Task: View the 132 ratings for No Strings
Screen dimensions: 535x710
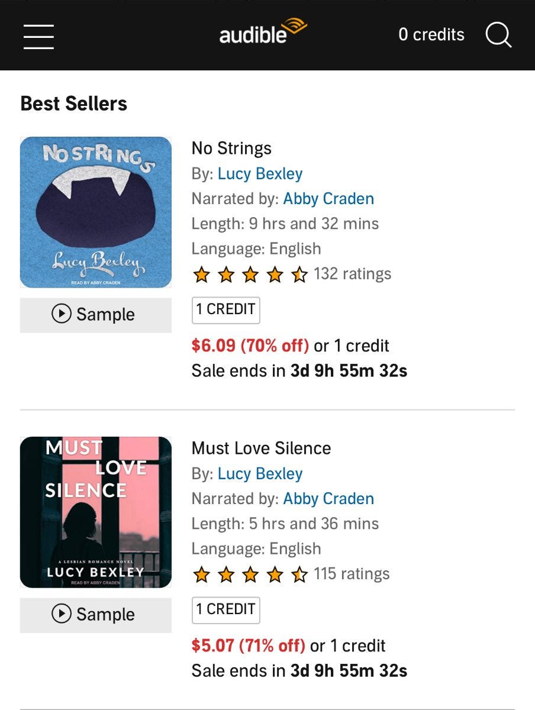Action: tap(352, 274)
